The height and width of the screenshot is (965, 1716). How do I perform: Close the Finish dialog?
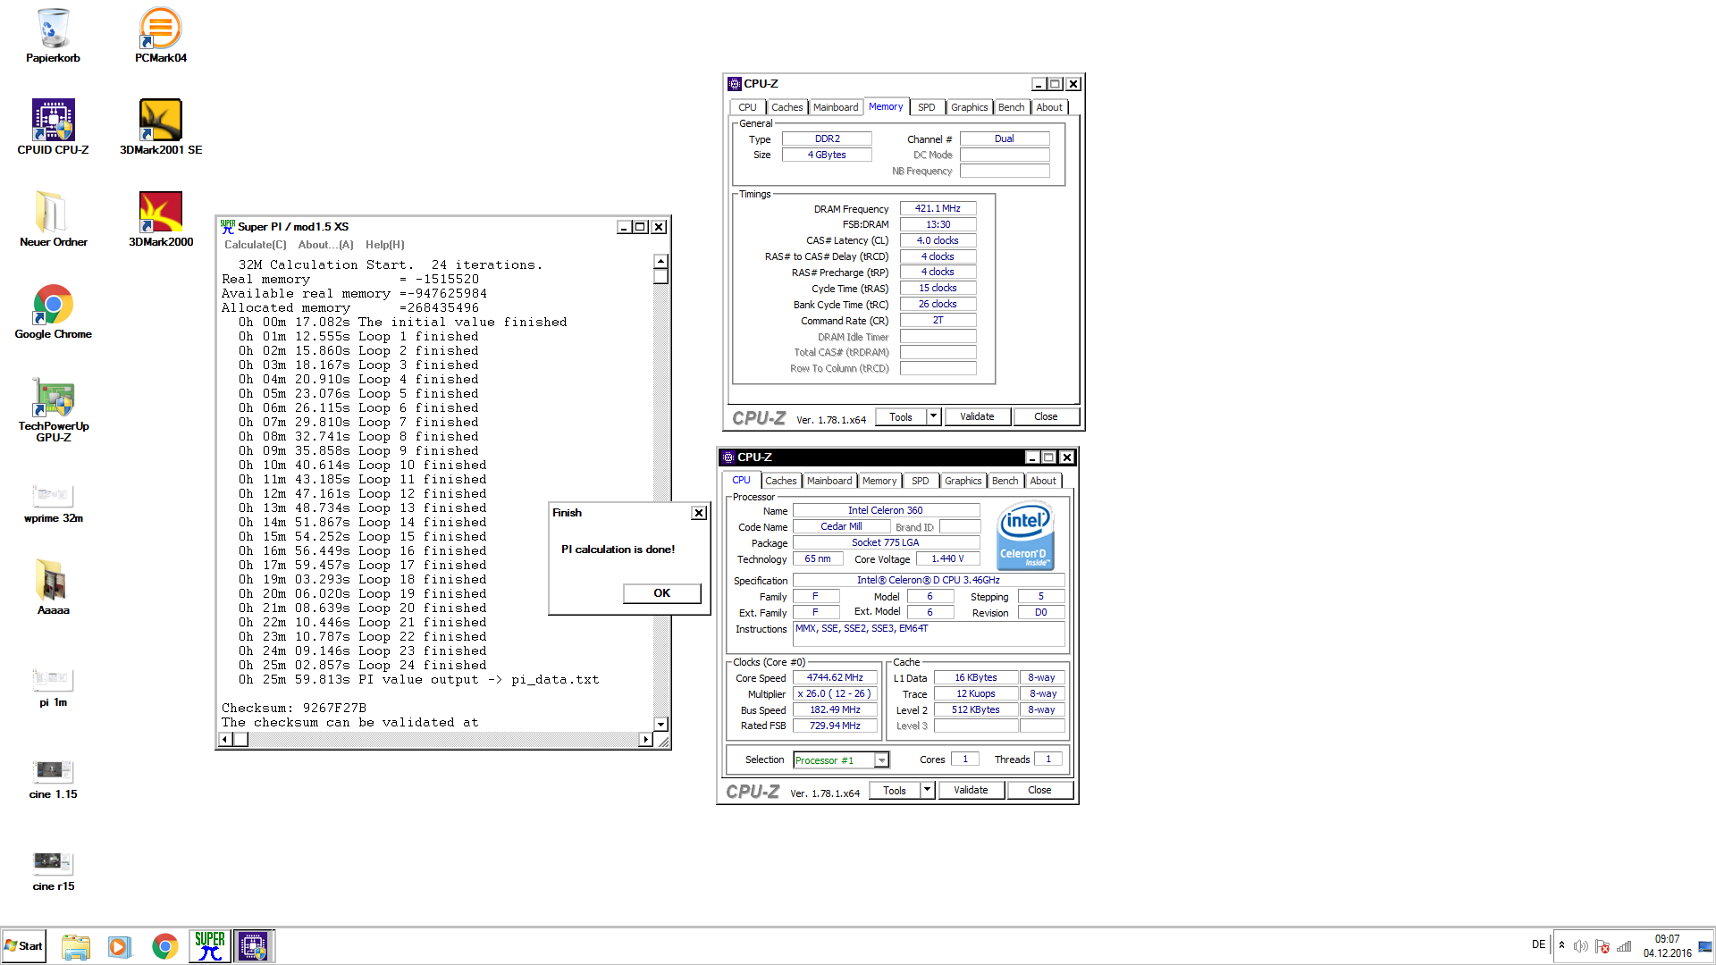click(699, 513)
